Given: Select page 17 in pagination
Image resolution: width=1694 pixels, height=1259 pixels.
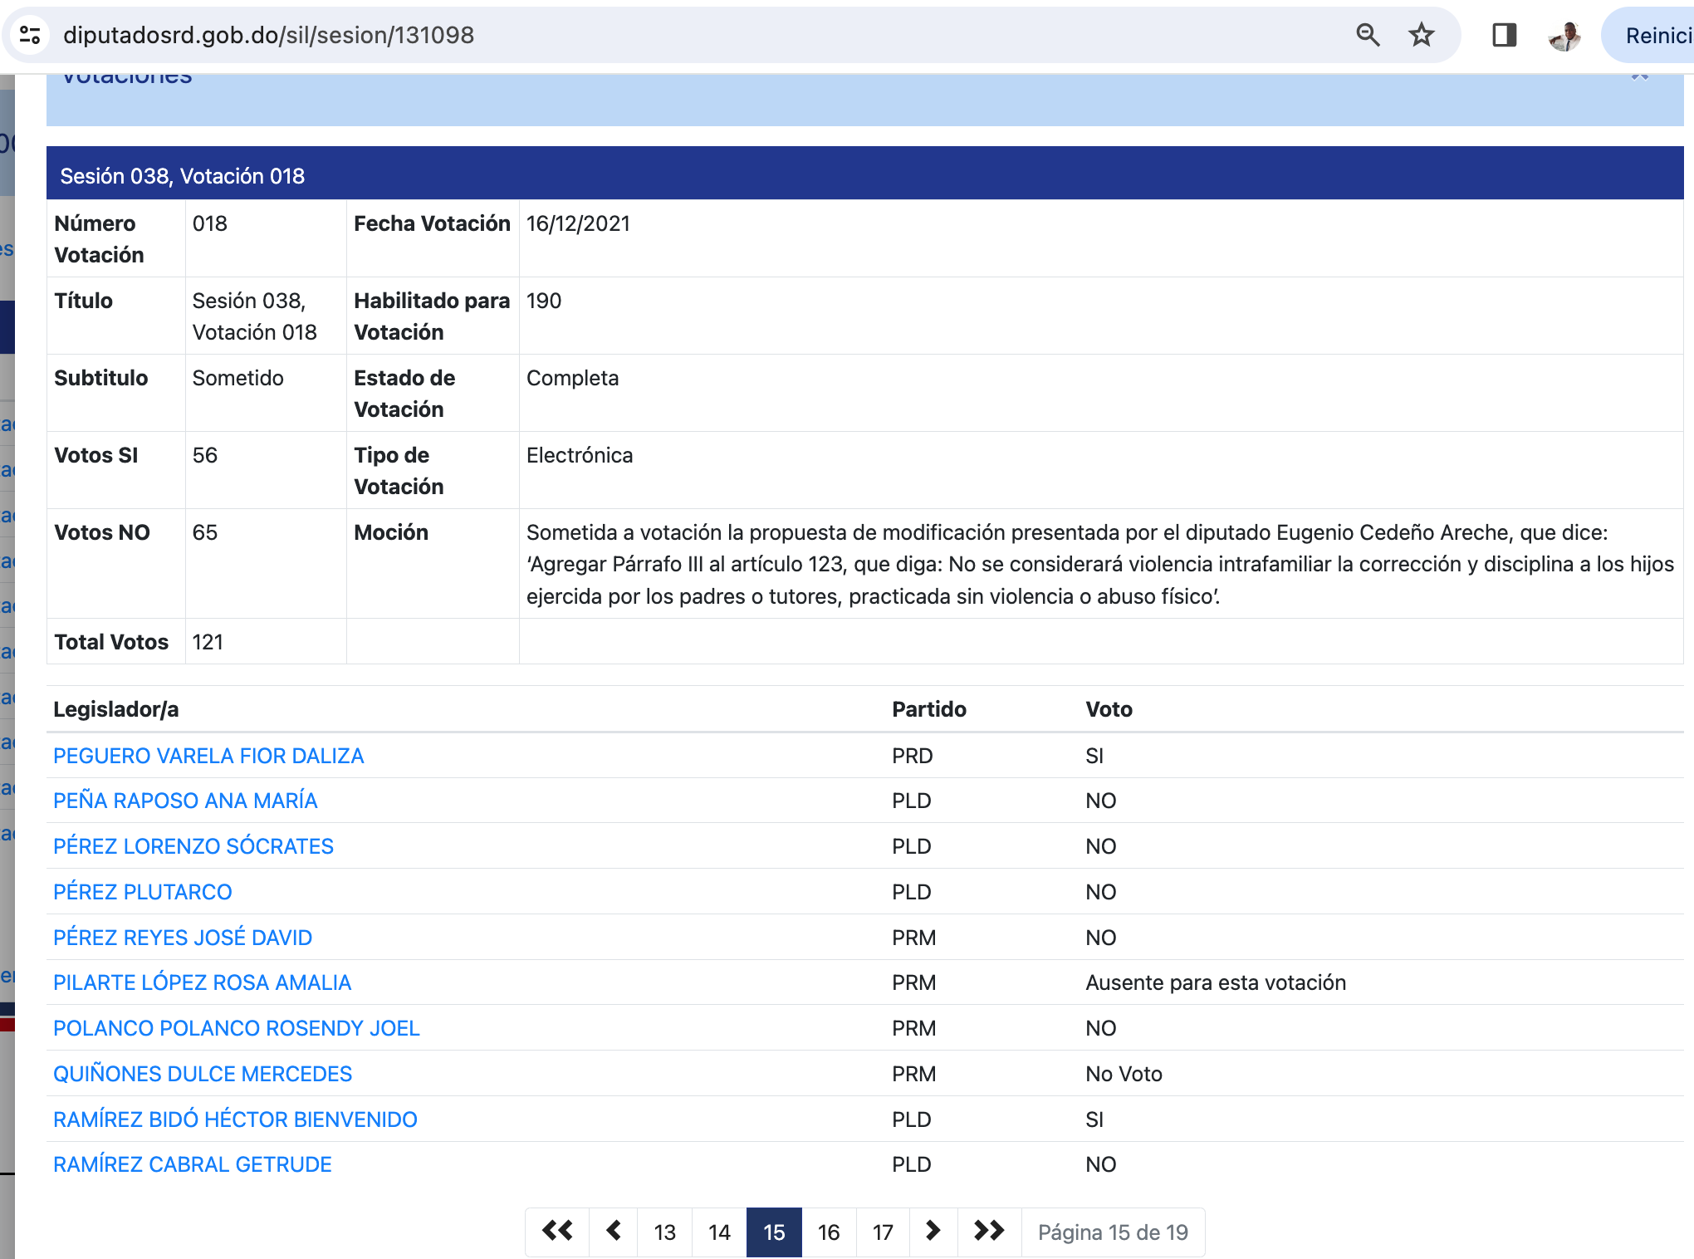Looking at the screenshot, I should click(x=883, y=1232).
